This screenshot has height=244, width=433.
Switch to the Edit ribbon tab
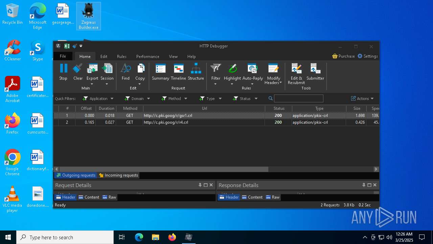(104, 57)
